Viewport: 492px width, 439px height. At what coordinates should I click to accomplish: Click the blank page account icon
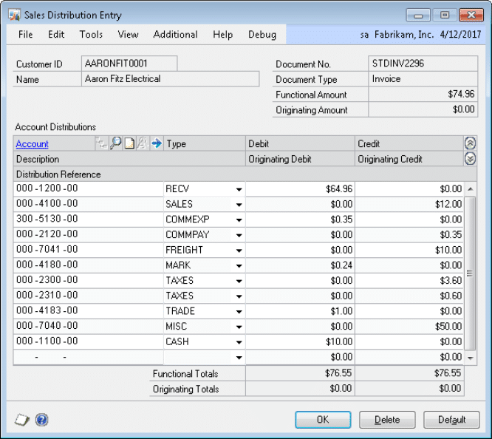(129, 144)
